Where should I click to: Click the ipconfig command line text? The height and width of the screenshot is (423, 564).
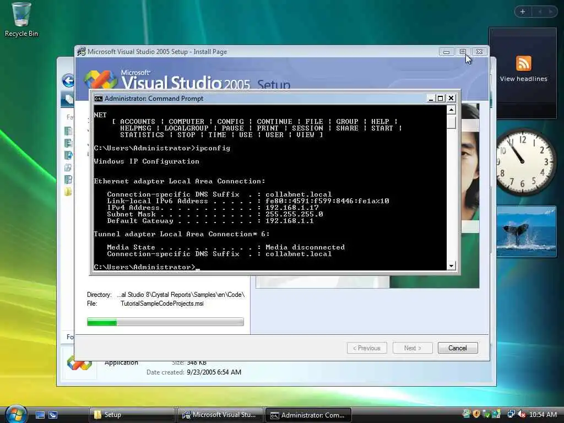[x=213, y=148]
